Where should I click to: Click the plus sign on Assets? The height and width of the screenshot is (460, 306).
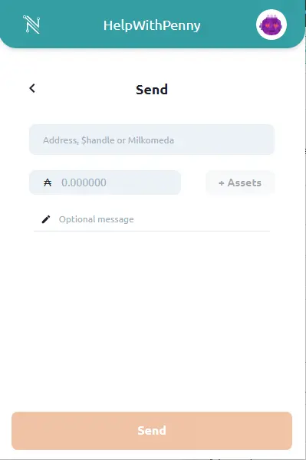[x=222, y=183]
